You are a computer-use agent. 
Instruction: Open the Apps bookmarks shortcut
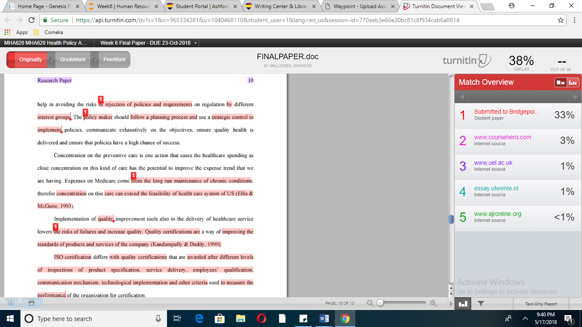16,32
